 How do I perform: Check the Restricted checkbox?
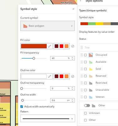point(85,83)
